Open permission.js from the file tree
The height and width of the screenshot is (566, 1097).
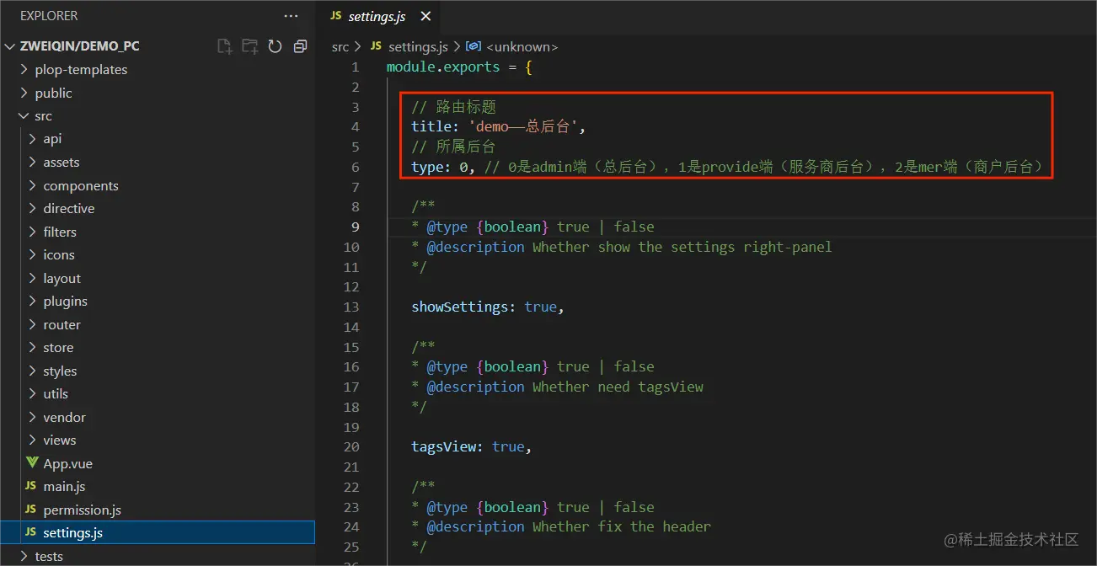coord(82,510)
